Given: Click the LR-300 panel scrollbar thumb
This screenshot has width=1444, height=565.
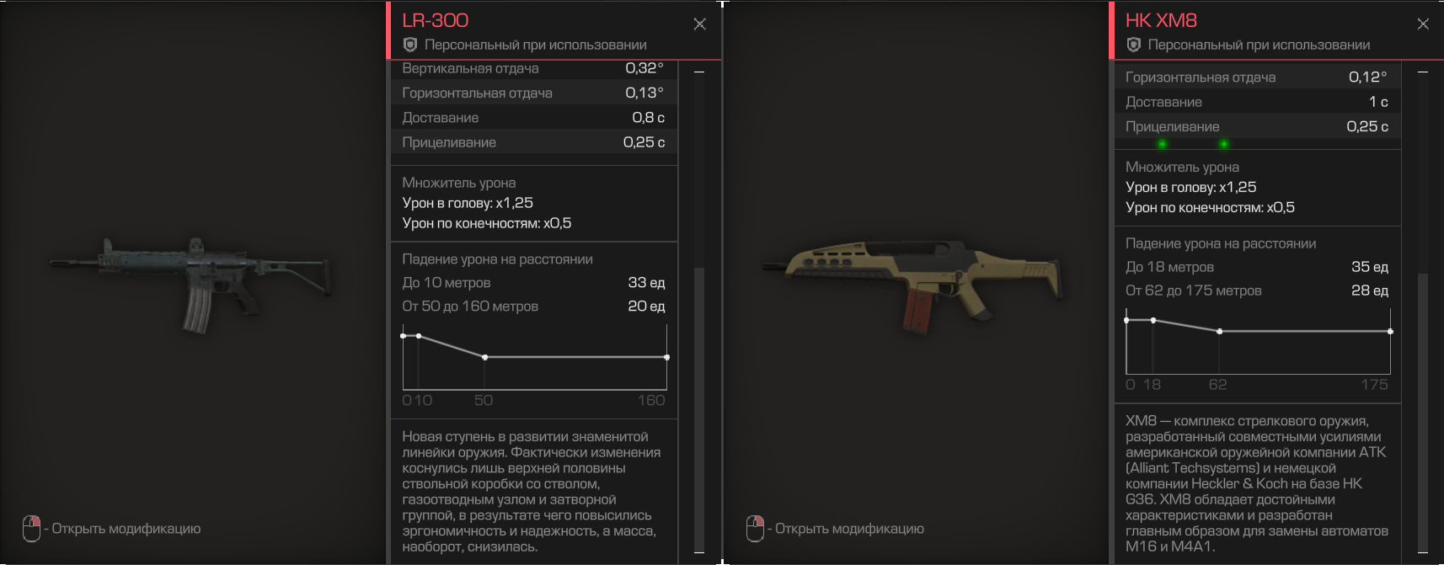Looking at the screenshot, I should [x=698, y=408].
